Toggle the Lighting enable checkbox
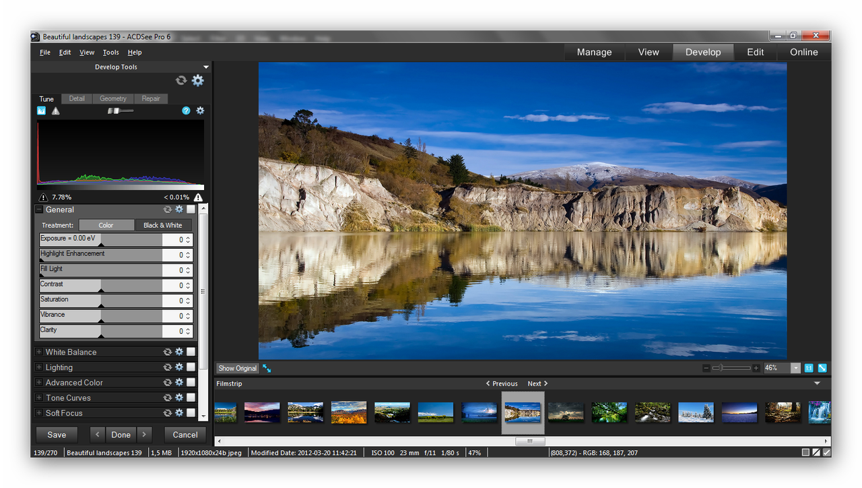The width and height of the screenshot is (862, 488). [x=191, y=367]
